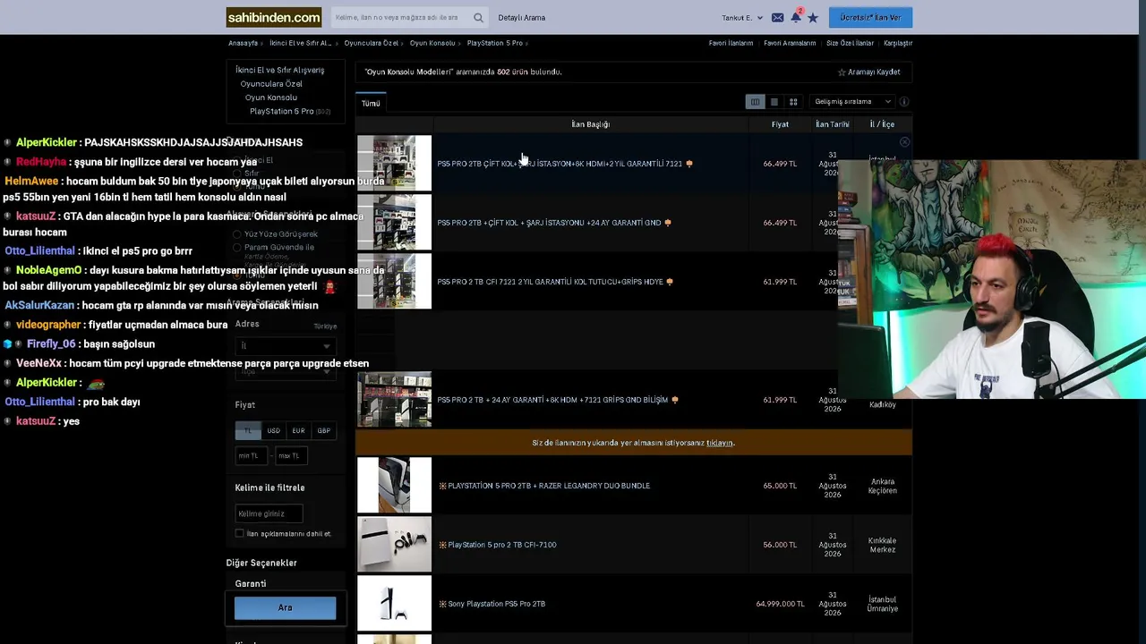
Task: Open the Karşılaştır link
Action: coord(898,43)
